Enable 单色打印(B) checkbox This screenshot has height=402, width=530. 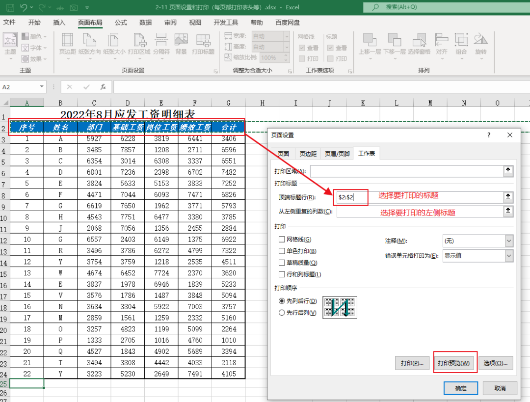pos(282,251)
